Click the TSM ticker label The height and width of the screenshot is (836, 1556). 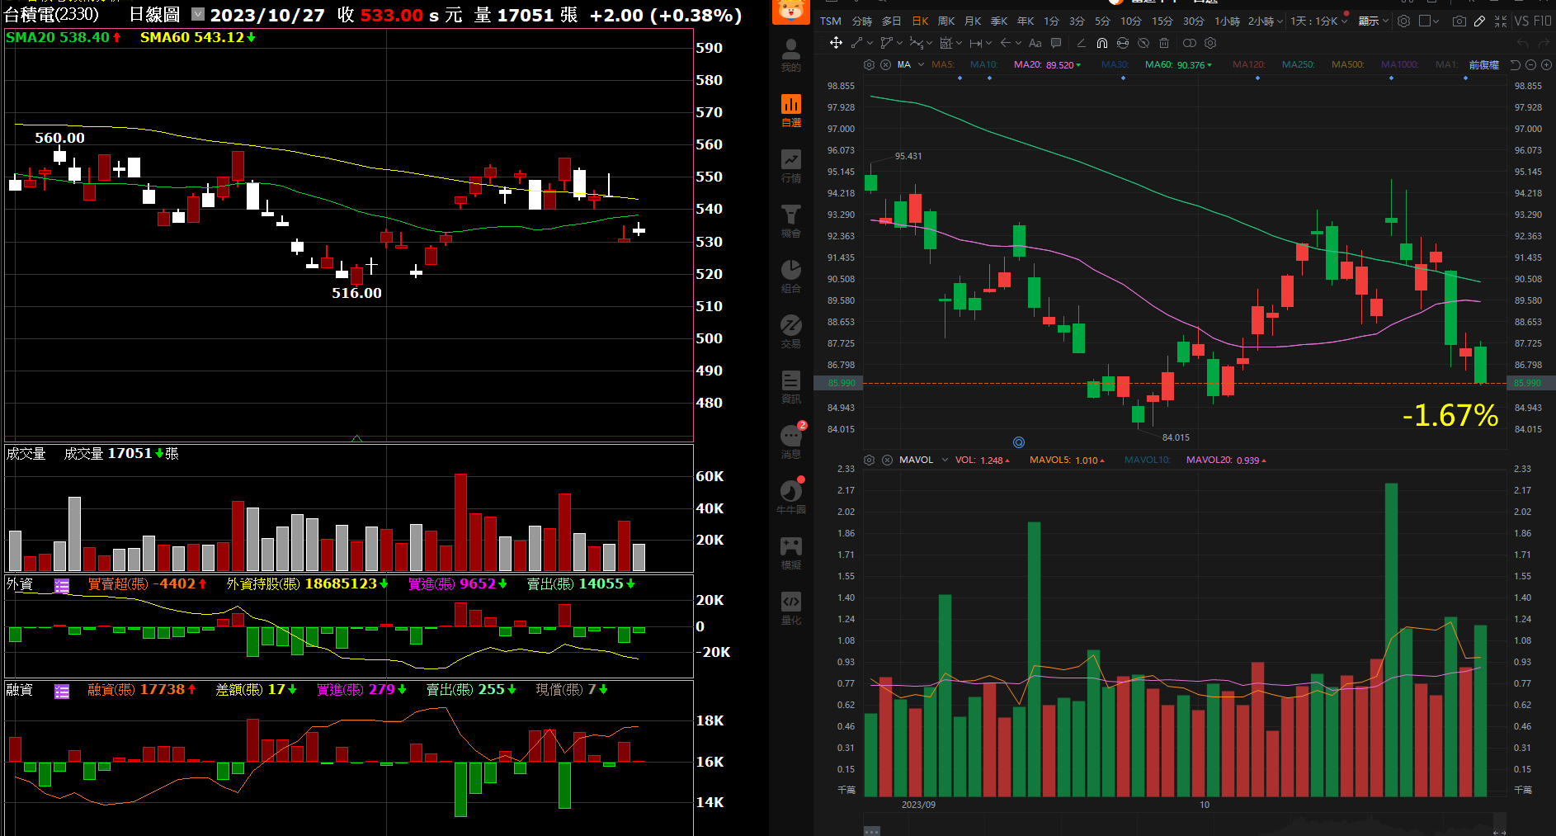[x=830, y=21]
